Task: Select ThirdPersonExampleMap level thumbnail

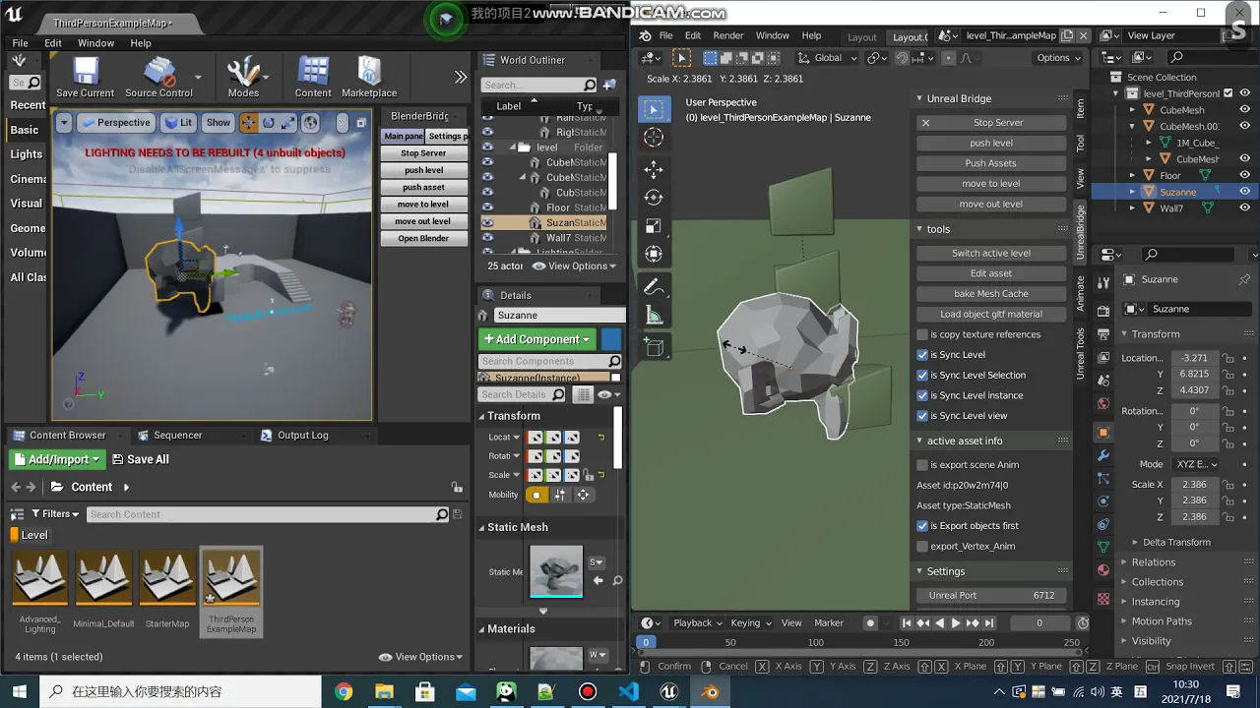Action: click(x=231, y=591)
